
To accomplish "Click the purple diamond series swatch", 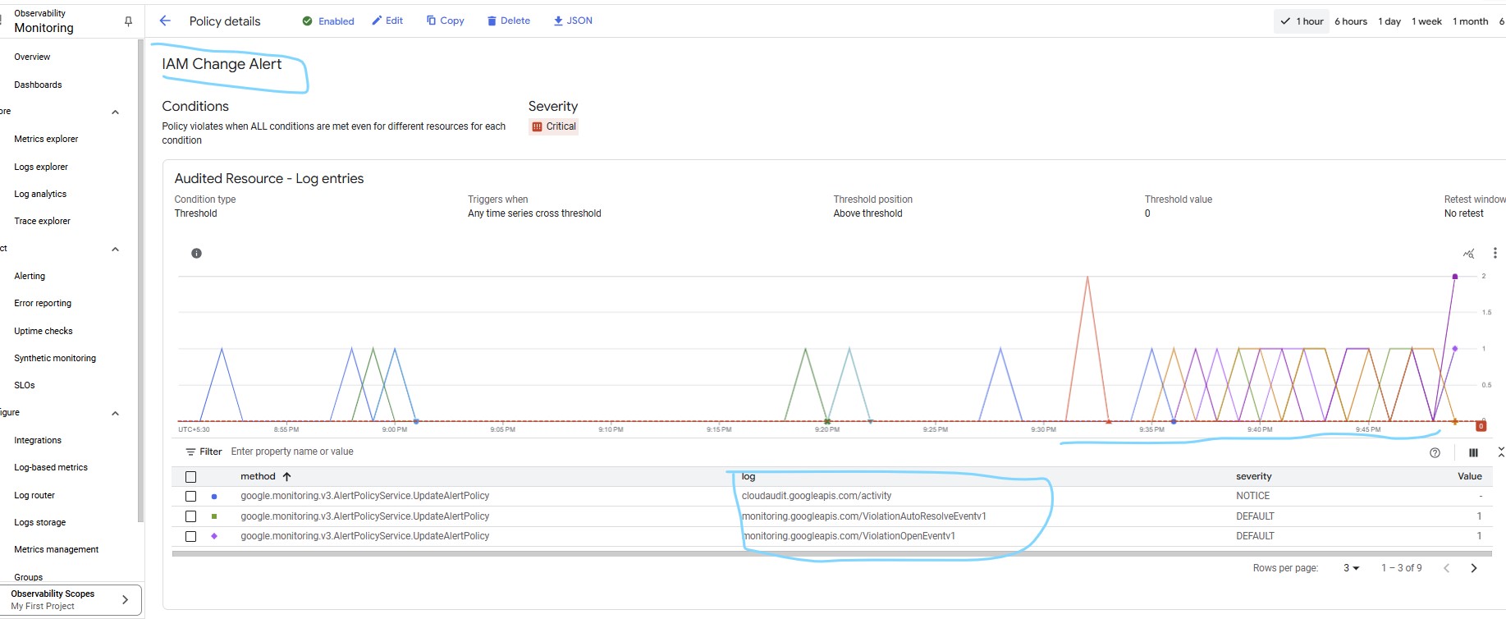I will (214, 536).
